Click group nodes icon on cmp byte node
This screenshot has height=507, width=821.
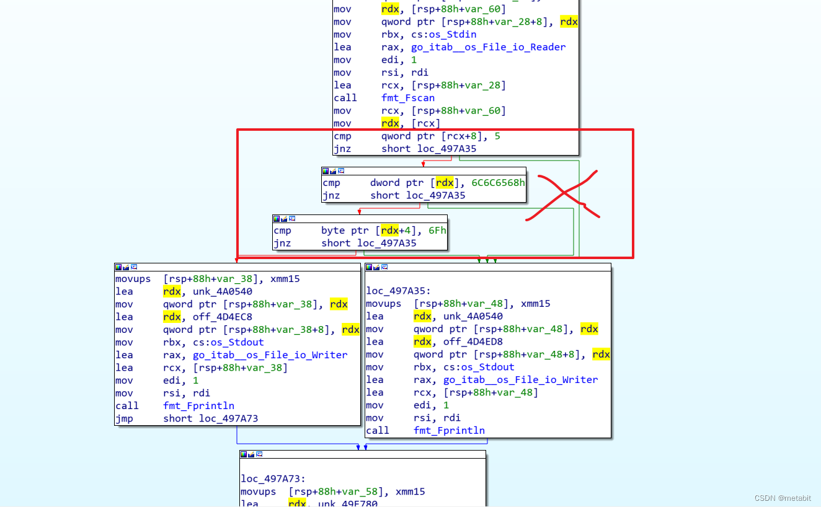291,219
